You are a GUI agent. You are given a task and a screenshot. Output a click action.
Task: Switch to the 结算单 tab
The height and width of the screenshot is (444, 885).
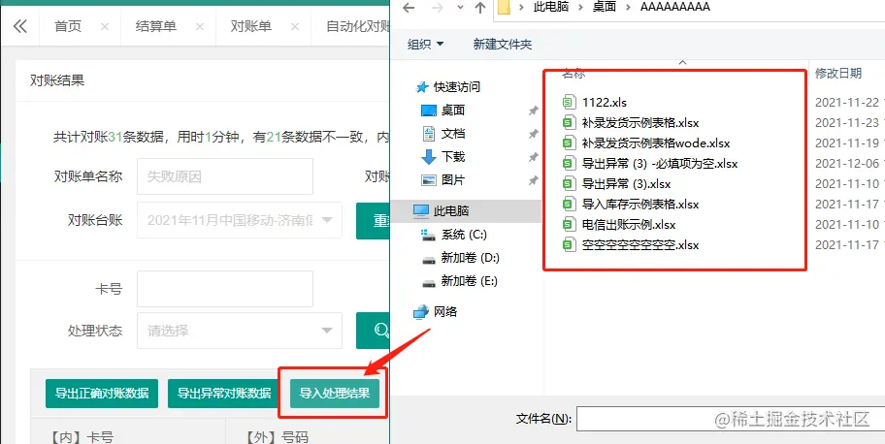[x=156, y=26]
